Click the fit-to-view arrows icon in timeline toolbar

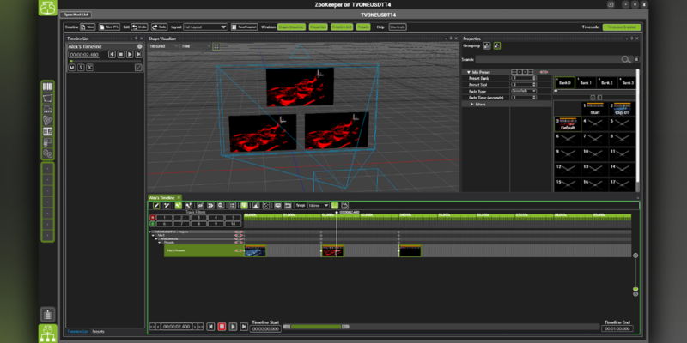point(266,205)
